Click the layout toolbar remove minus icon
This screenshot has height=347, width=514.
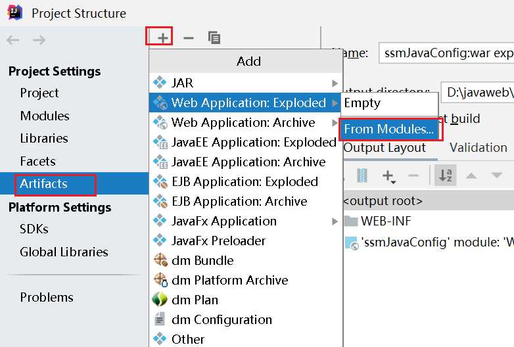(x=413, y=175)
